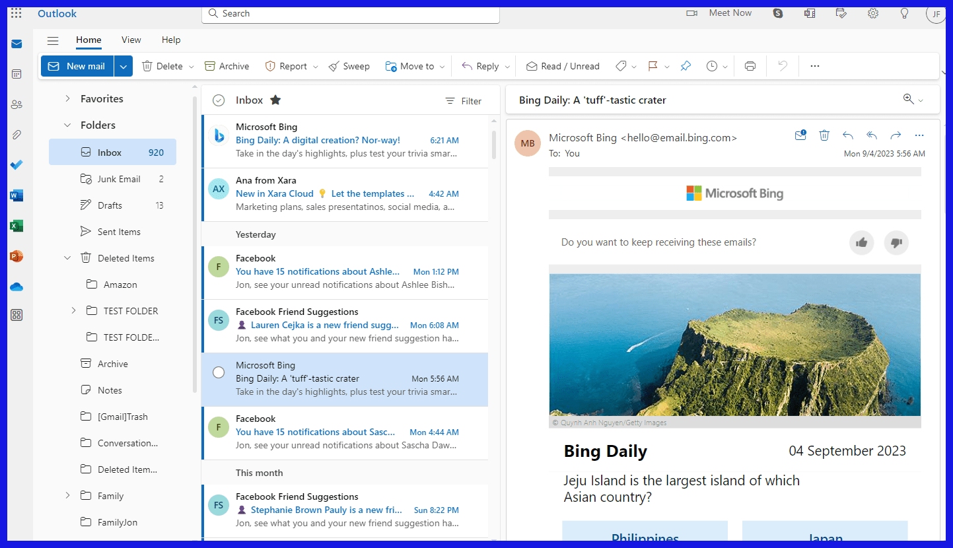Open More apps grid icon in rail

(x=17, y=315)
